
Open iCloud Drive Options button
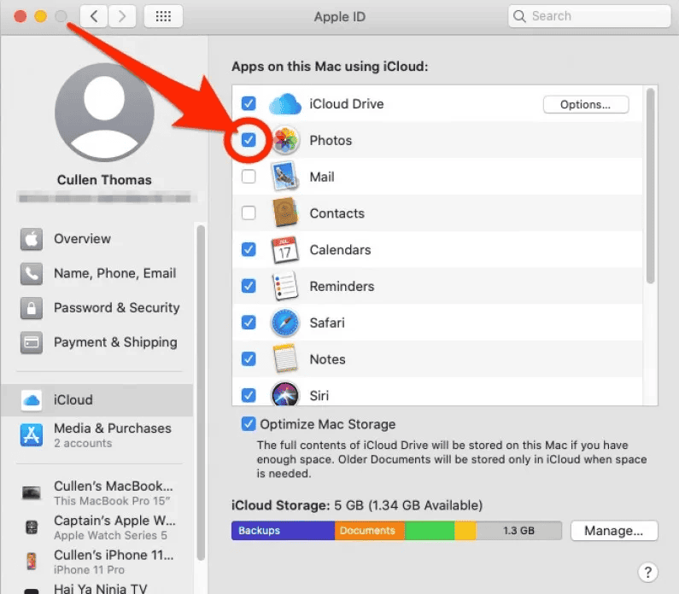[x=585, y=105]
